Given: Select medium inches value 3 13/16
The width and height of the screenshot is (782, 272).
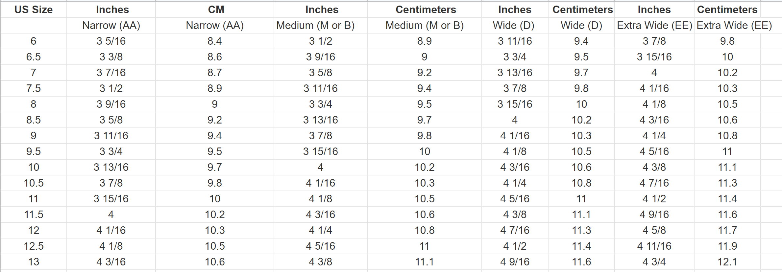Looking at the screenshot, I should tap(321, 120).
